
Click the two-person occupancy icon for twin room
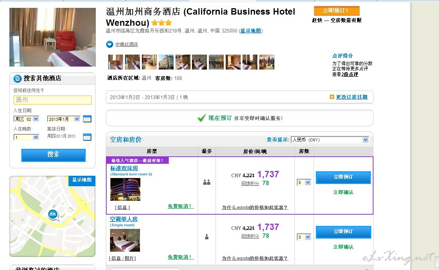207,182
